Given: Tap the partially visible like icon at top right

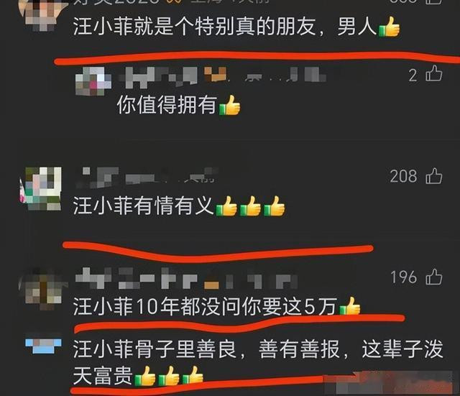Looking at the screenshot, I should 434,1.
